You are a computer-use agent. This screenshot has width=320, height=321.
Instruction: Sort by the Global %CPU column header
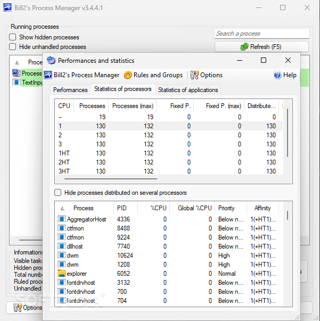tap(192, 208)
